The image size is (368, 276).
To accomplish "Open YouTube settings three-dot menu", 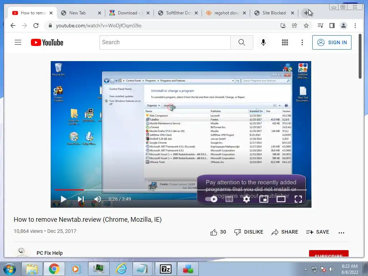I will [x=302, y=42].
